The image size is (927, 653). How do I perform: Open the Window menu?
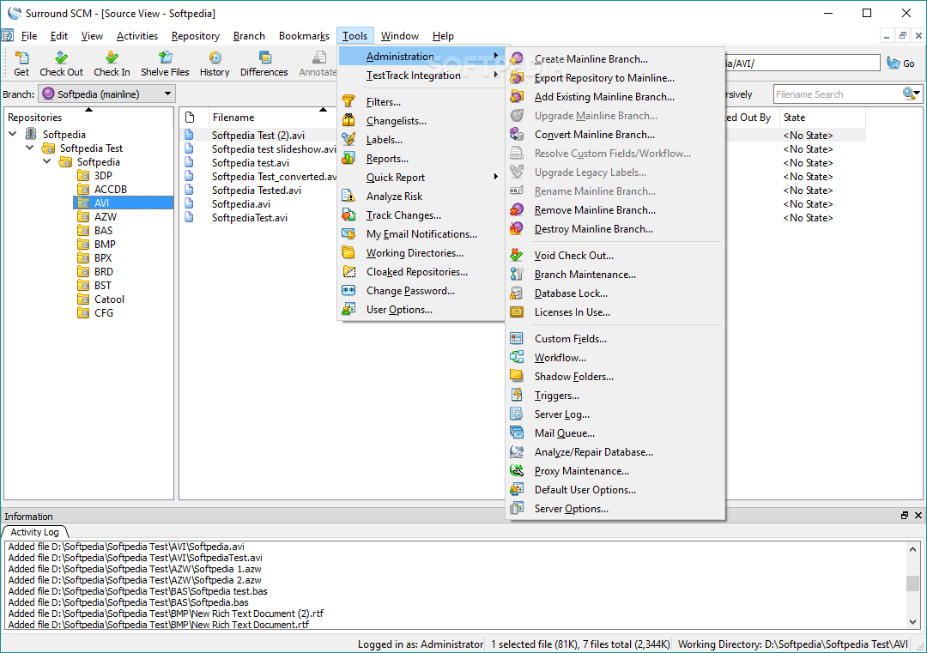coord(400,36)
